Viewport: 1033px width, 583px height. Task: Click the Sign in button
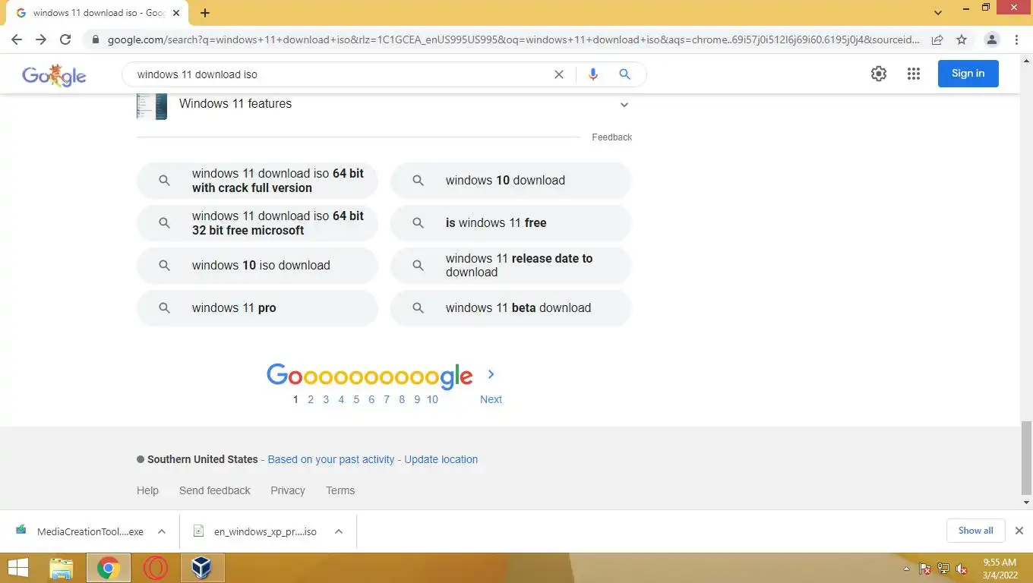coord(968,74)
